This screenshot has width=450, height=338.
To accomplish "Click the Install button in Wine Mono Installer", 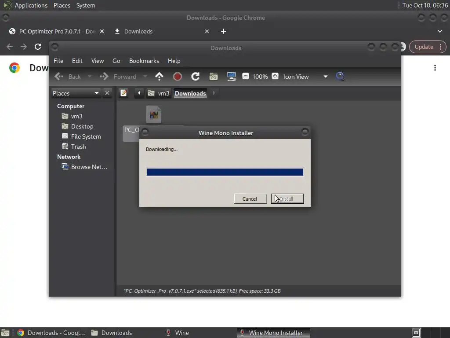I will point(287,198).
